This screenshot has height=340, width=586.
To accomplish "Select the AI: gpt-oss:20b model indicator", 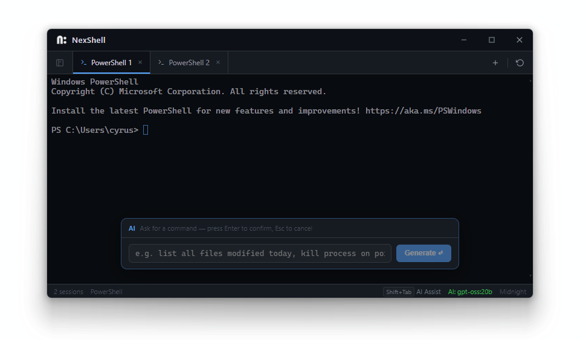I will point(470,292).
